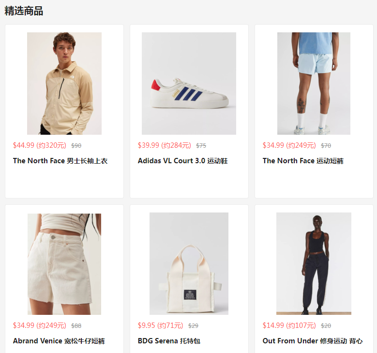Click the crossed-out $90 original price
Viewport: 377px width, 353px height.
point(76,146)
